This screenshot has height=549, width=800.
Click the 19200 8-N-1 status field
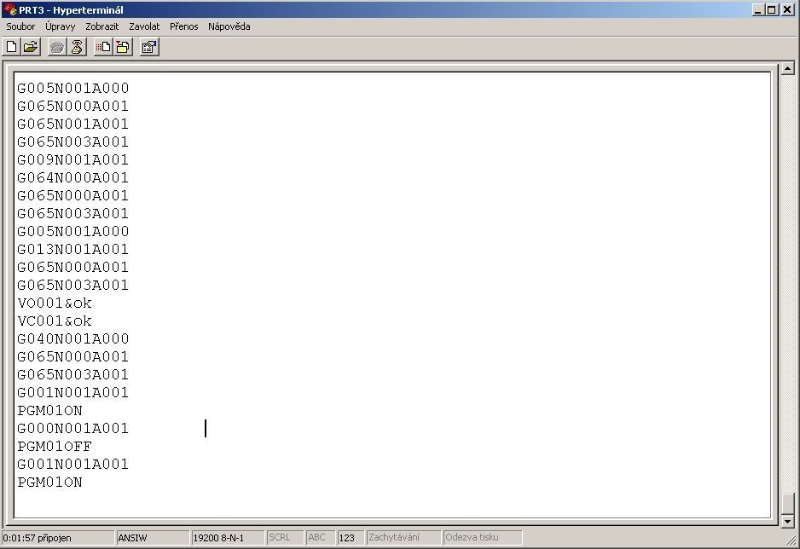(227, 538)
